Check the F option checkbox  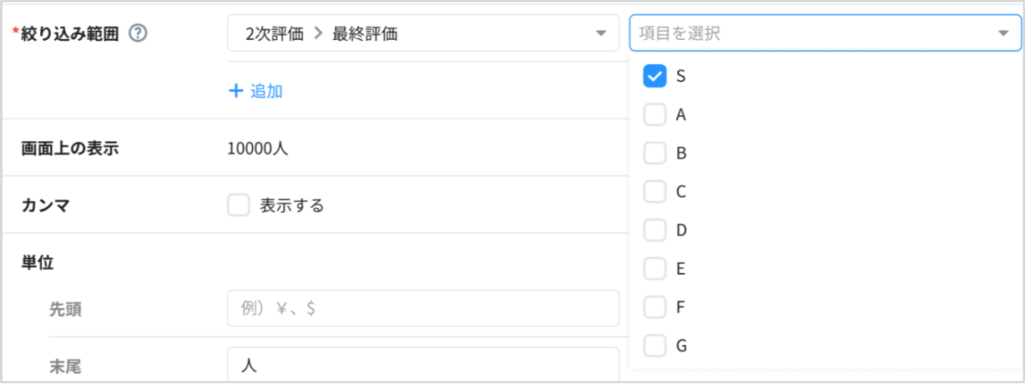[655, 307]
